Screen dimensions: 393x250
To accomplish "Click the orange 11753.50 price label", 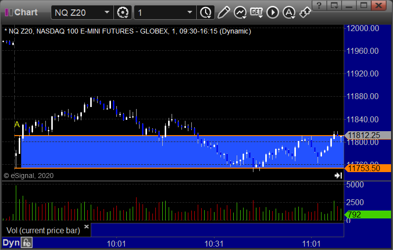I will (x=367, y=168).
